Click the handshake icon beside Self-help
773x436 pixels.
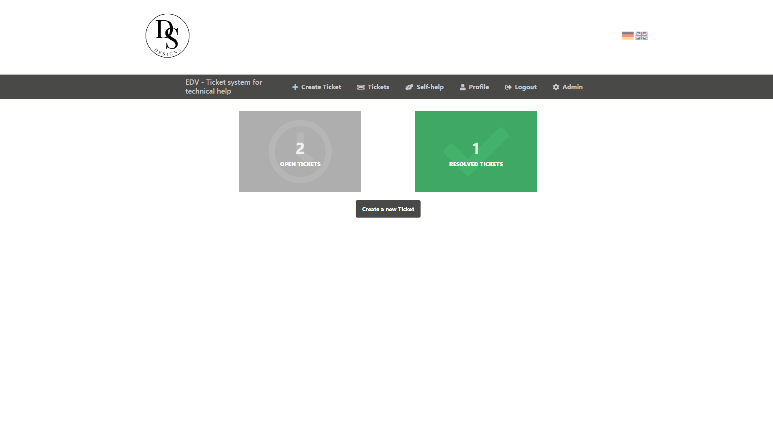click(409, 87)
